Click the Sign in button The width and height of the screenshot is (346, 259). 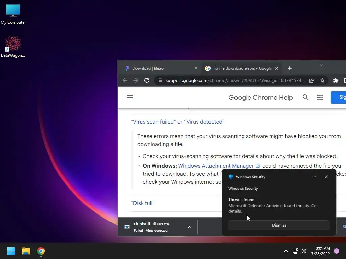coord(338,97)
